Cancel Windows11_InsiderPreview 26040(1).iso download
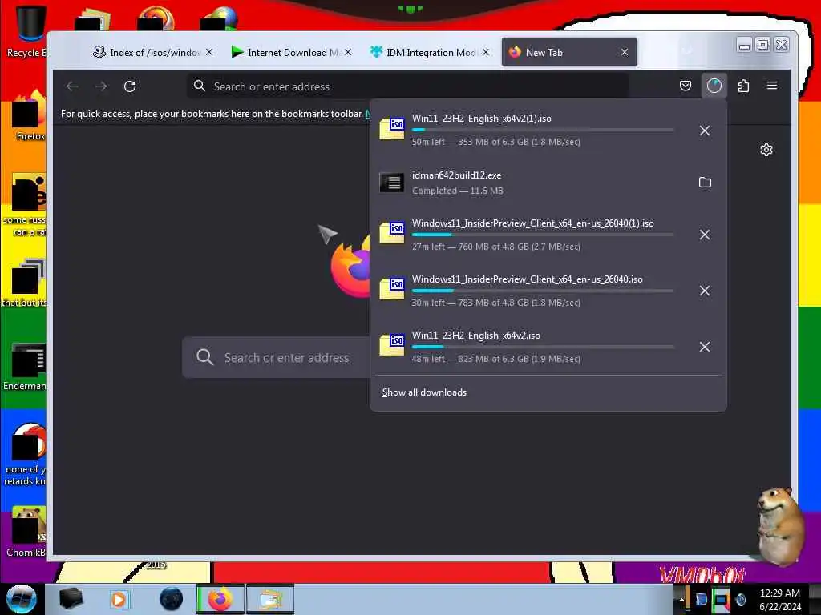 [705, 235]
